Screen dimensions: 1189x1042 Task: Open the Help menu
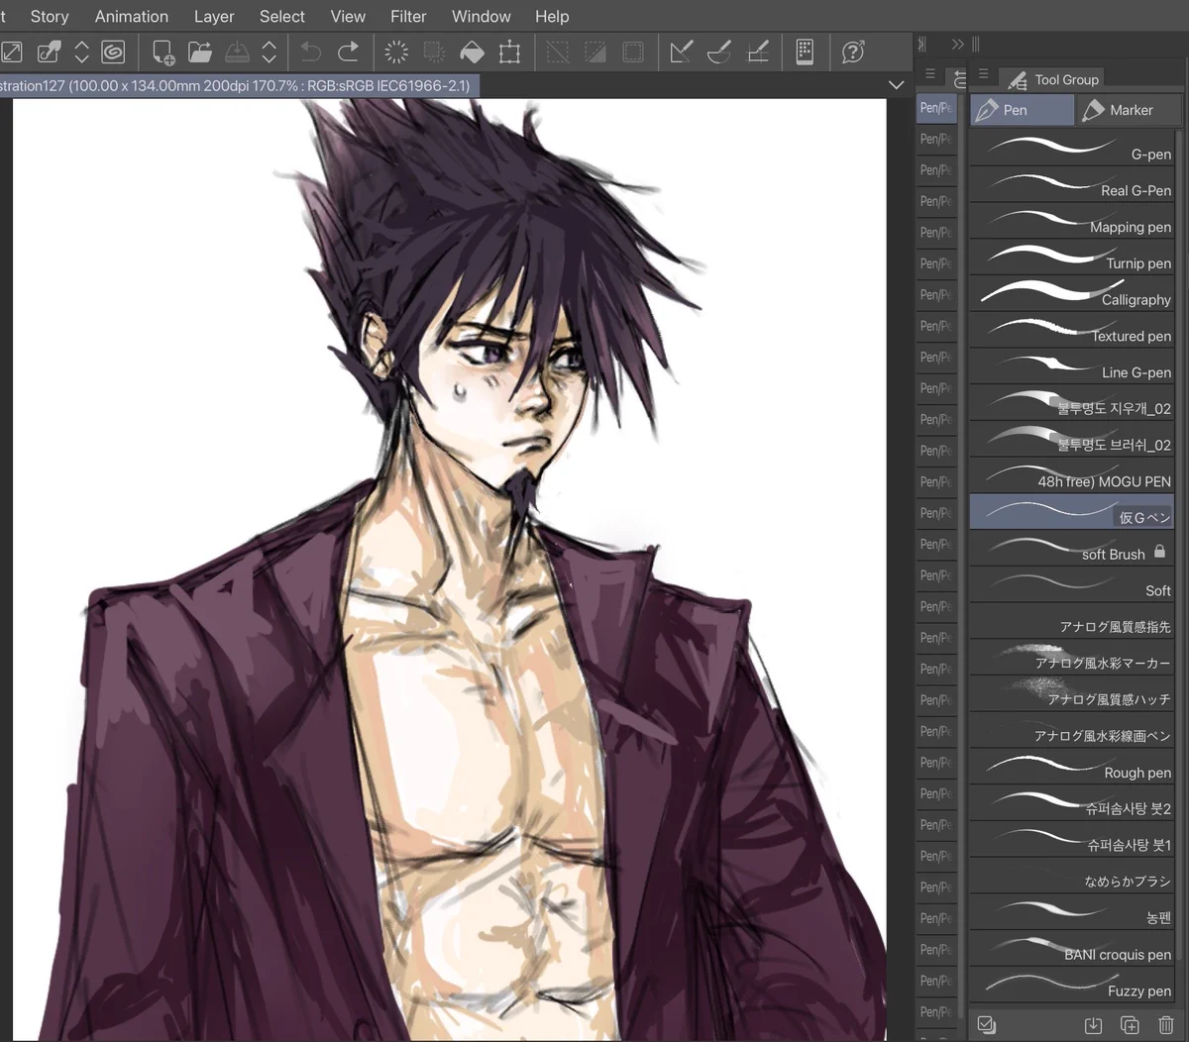point(552,16)
